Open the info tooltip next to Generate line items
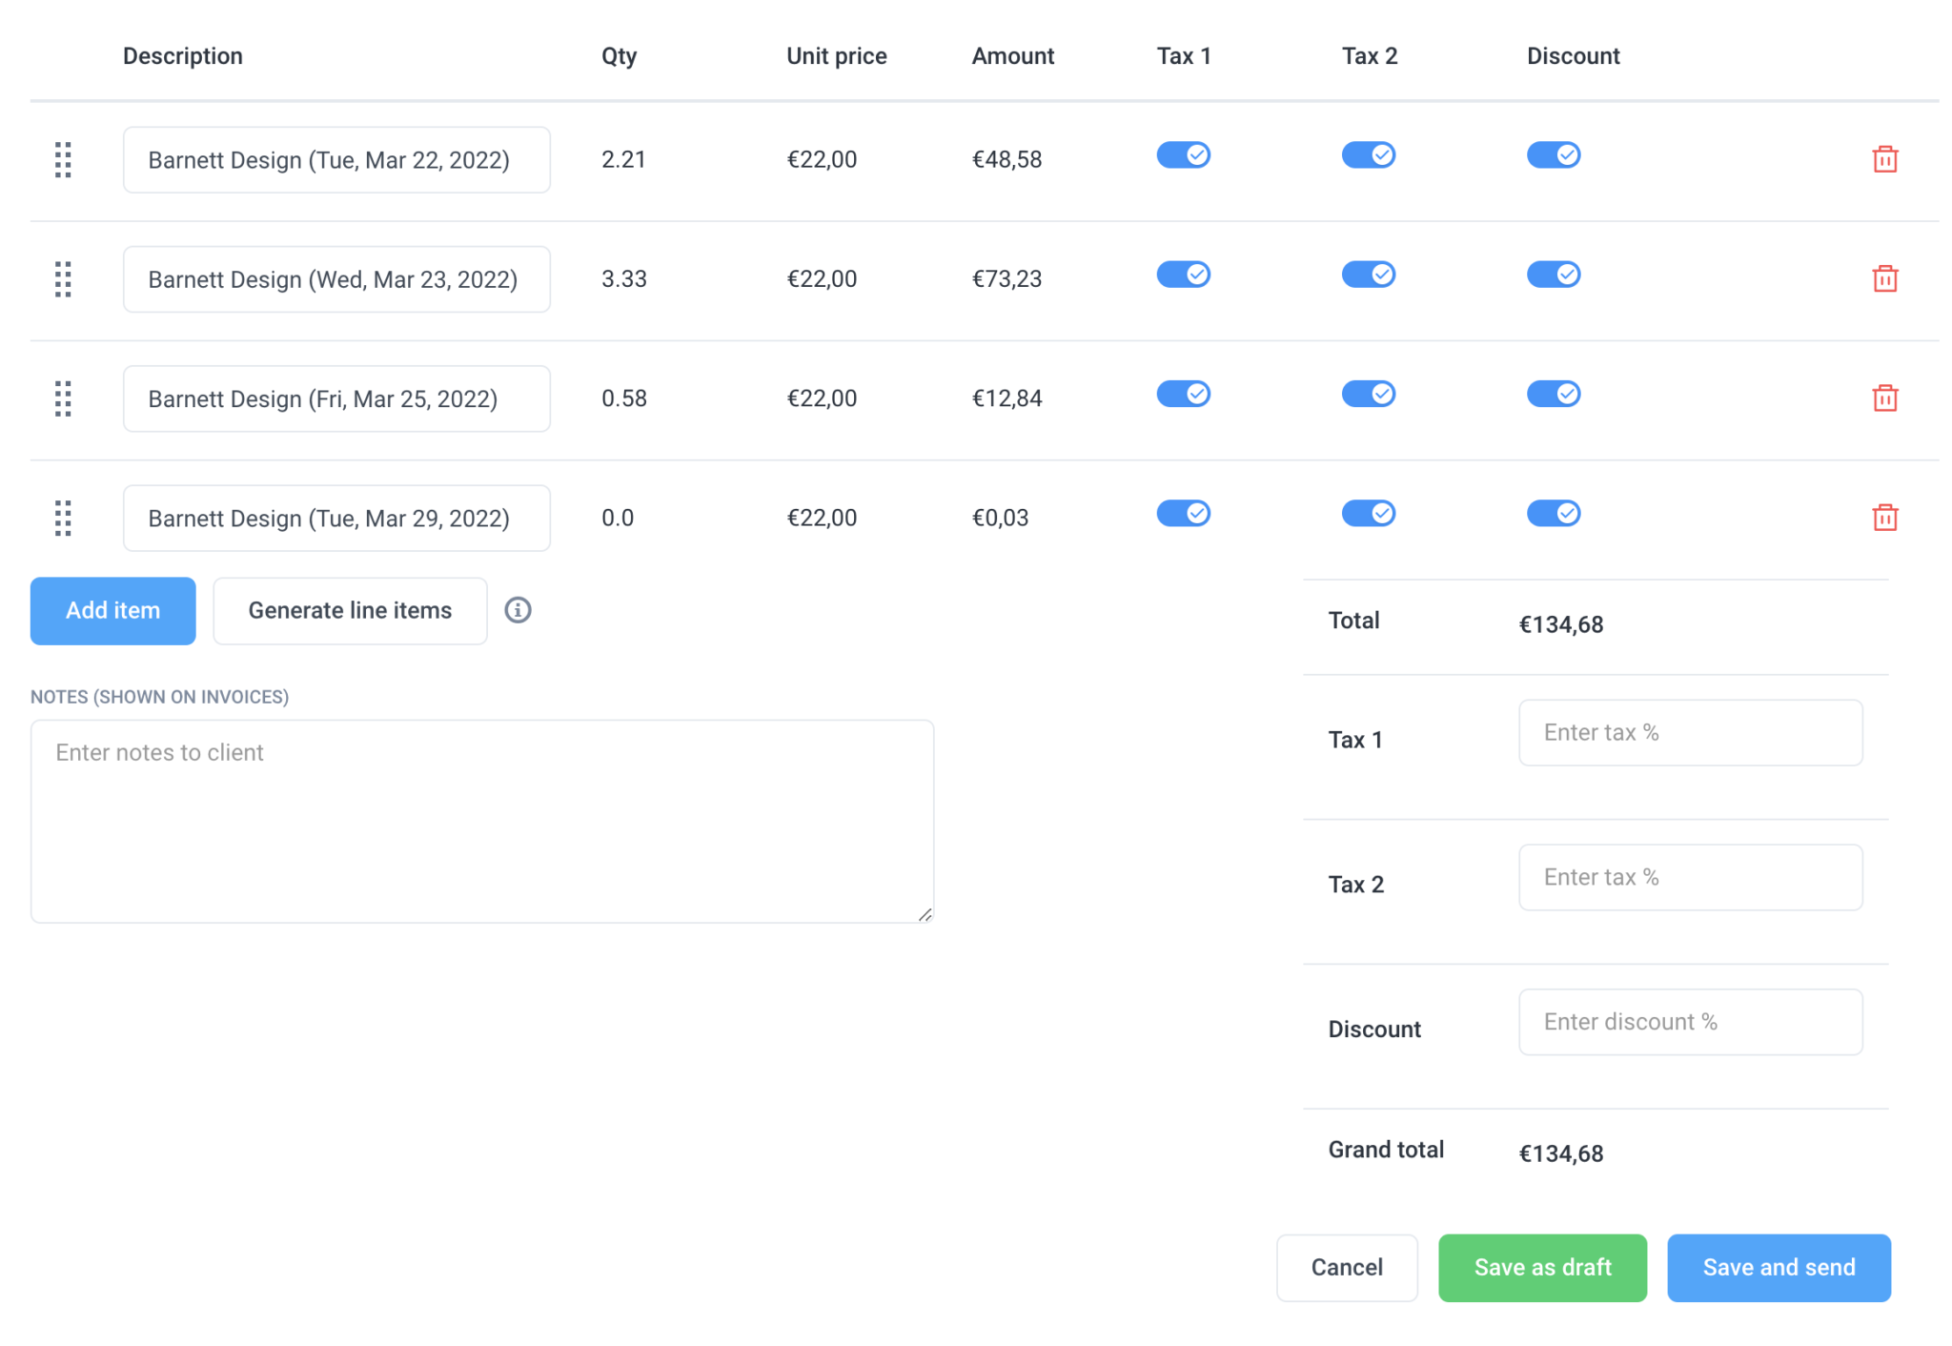The image size is (1952, 1346). pyautogui.click(x=518, y=610)
